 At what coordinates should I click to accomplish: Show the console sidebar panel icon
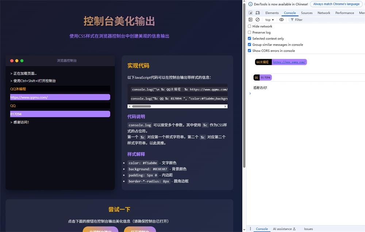coord(250,19)
